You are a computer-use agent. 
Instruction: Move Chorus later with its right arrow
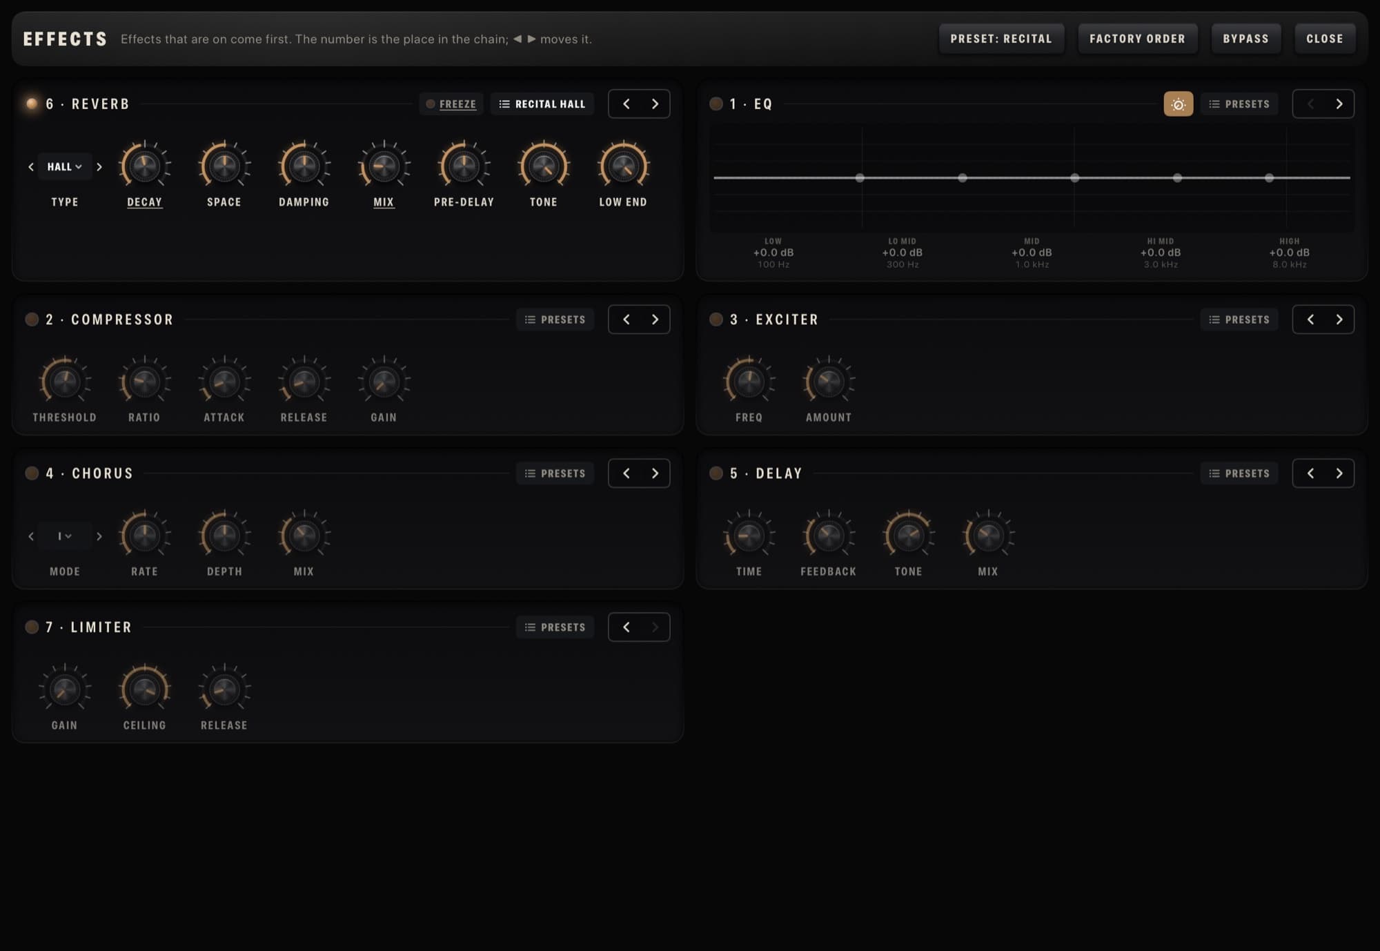655,473
